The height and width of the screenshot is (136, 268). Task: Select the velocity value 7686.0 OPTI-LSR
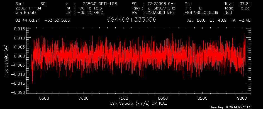coord(100,4)
